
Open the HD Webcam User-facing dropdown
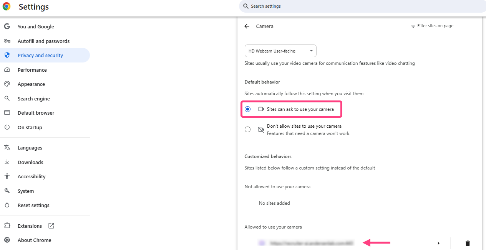point(280,51)
